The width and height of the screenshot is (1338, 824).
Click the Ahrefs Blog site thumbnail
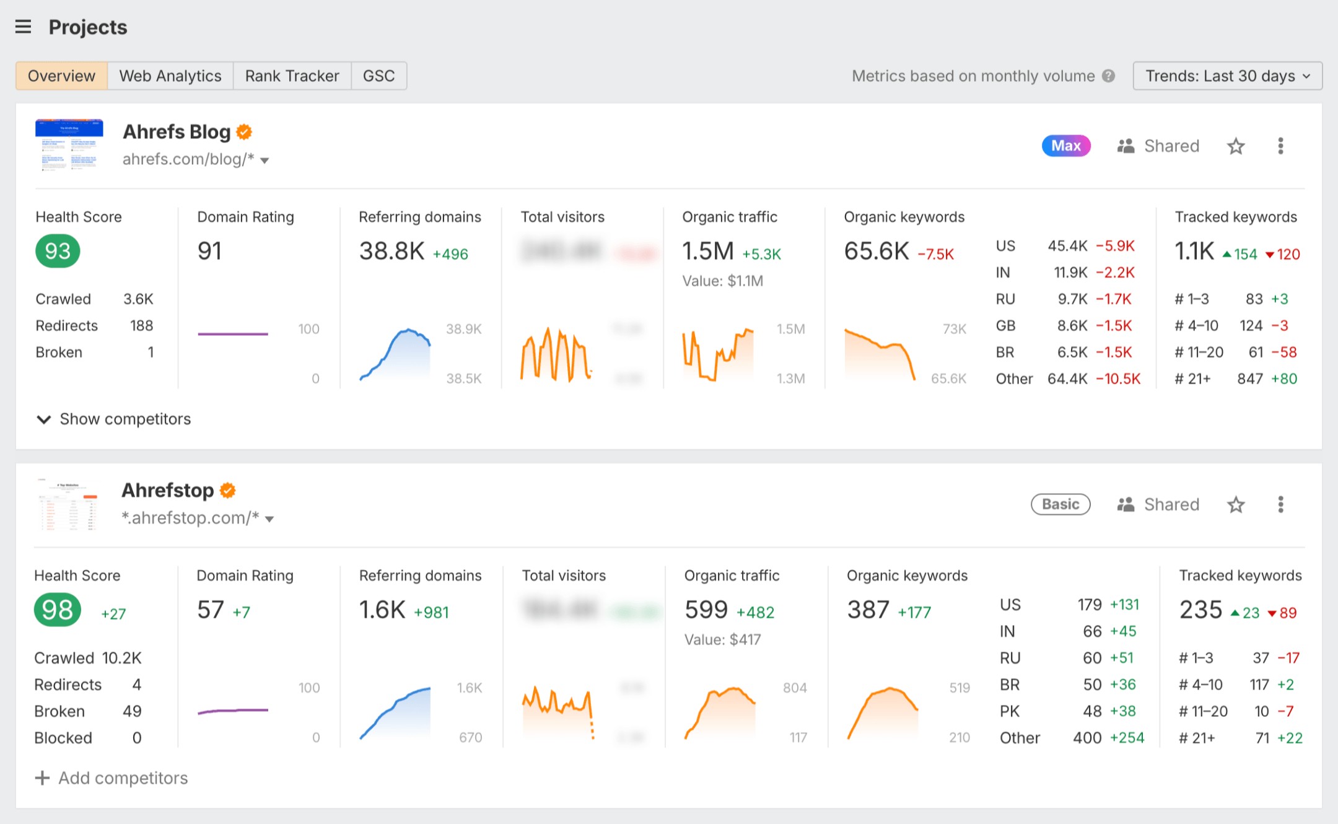[69, 144]
